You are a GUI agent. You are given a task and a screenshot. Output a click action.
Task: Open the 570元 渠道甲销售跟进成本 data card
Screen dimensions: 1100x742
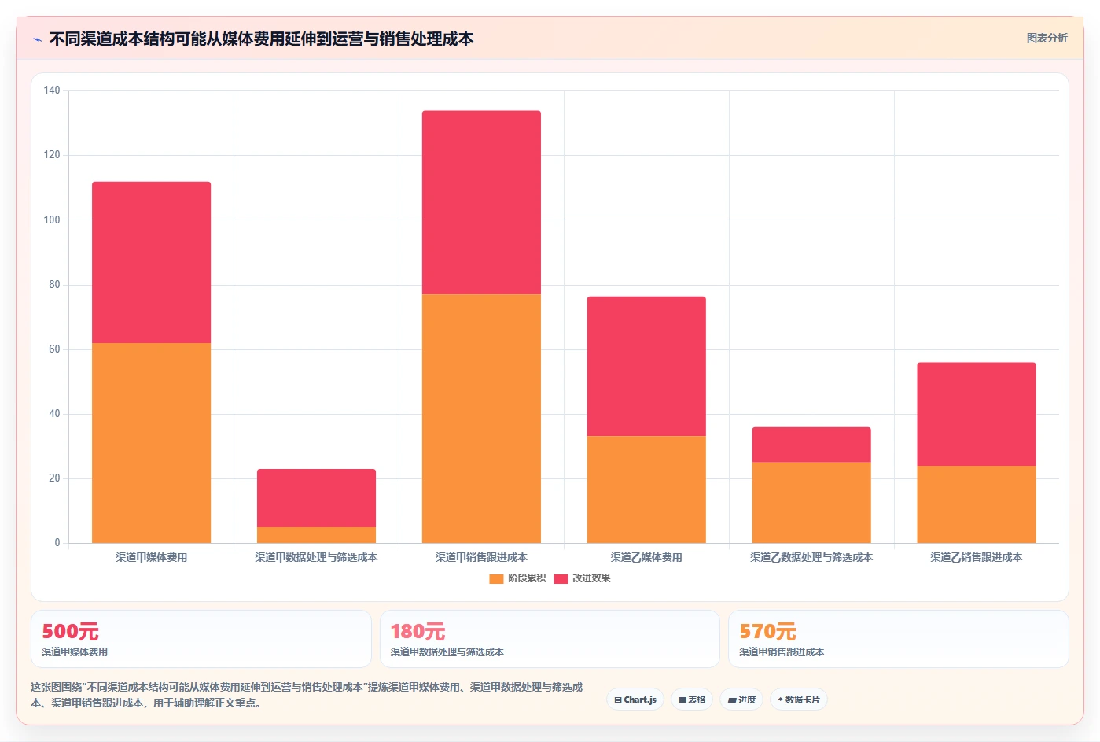(899, 639)
